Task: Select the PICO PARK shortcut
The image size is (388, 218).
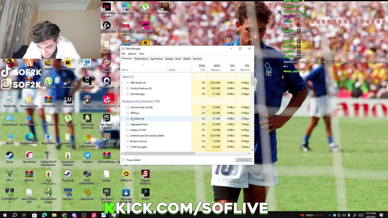Action: coord(87,64)
